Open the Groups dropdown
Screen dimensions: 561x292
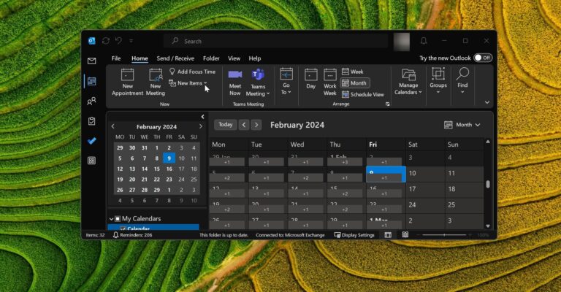click(x=438, y=82)
